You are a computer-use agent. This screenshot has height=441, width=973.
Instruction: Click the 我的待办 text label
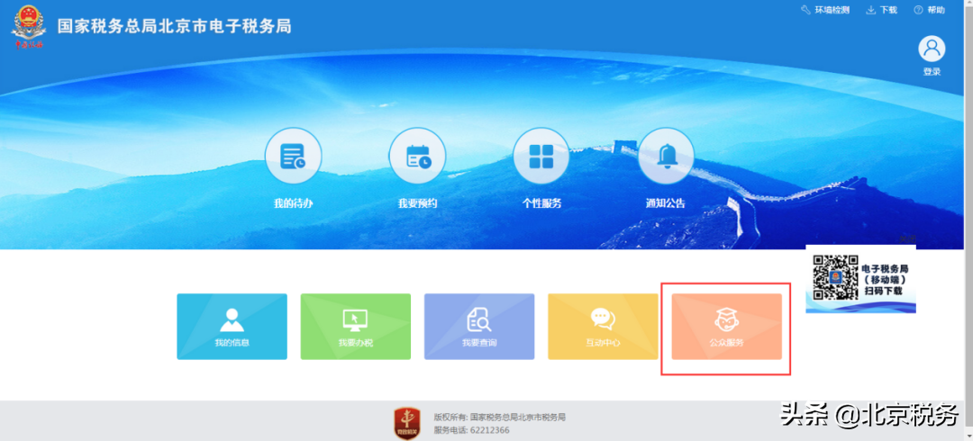293,203
